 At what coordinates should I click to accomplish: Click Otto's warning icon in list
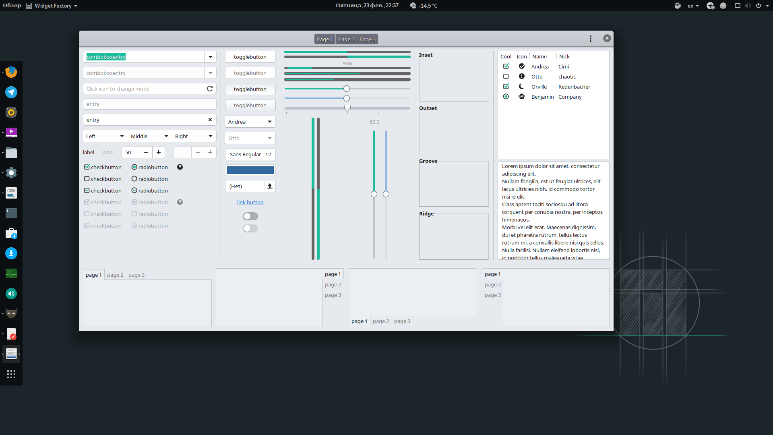click(522, 77)
